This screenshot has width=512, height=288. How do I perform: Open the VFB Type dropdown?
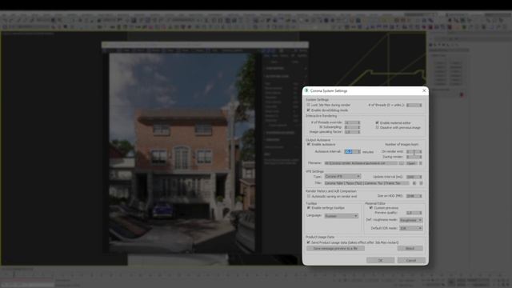(x=342, y=176)
